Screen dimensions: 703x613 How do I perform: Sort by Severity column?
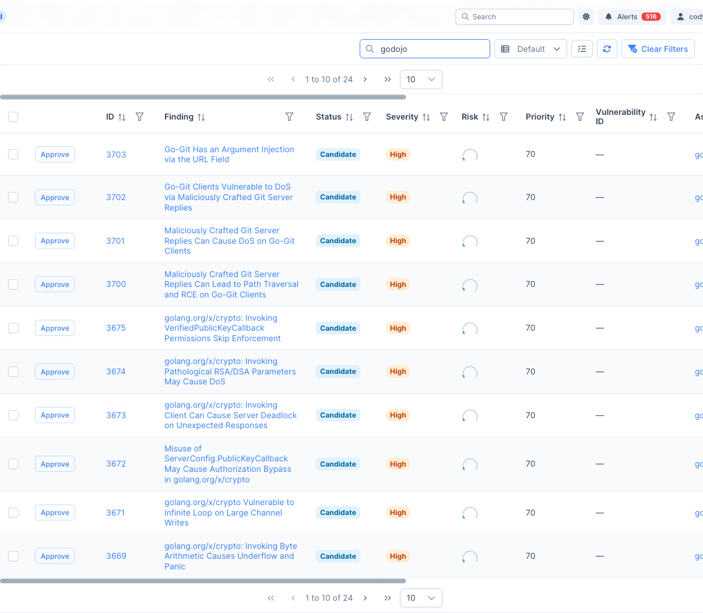click(426, 117)
